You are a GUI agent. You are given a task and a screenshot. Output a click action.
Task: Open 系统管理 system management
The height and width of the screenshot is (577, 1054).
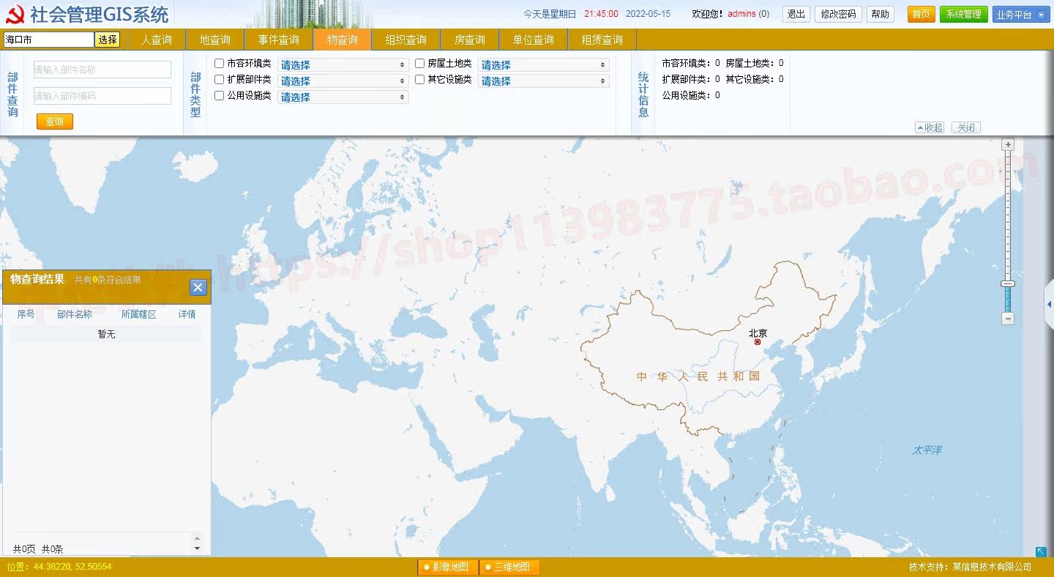tap(964, 14)
